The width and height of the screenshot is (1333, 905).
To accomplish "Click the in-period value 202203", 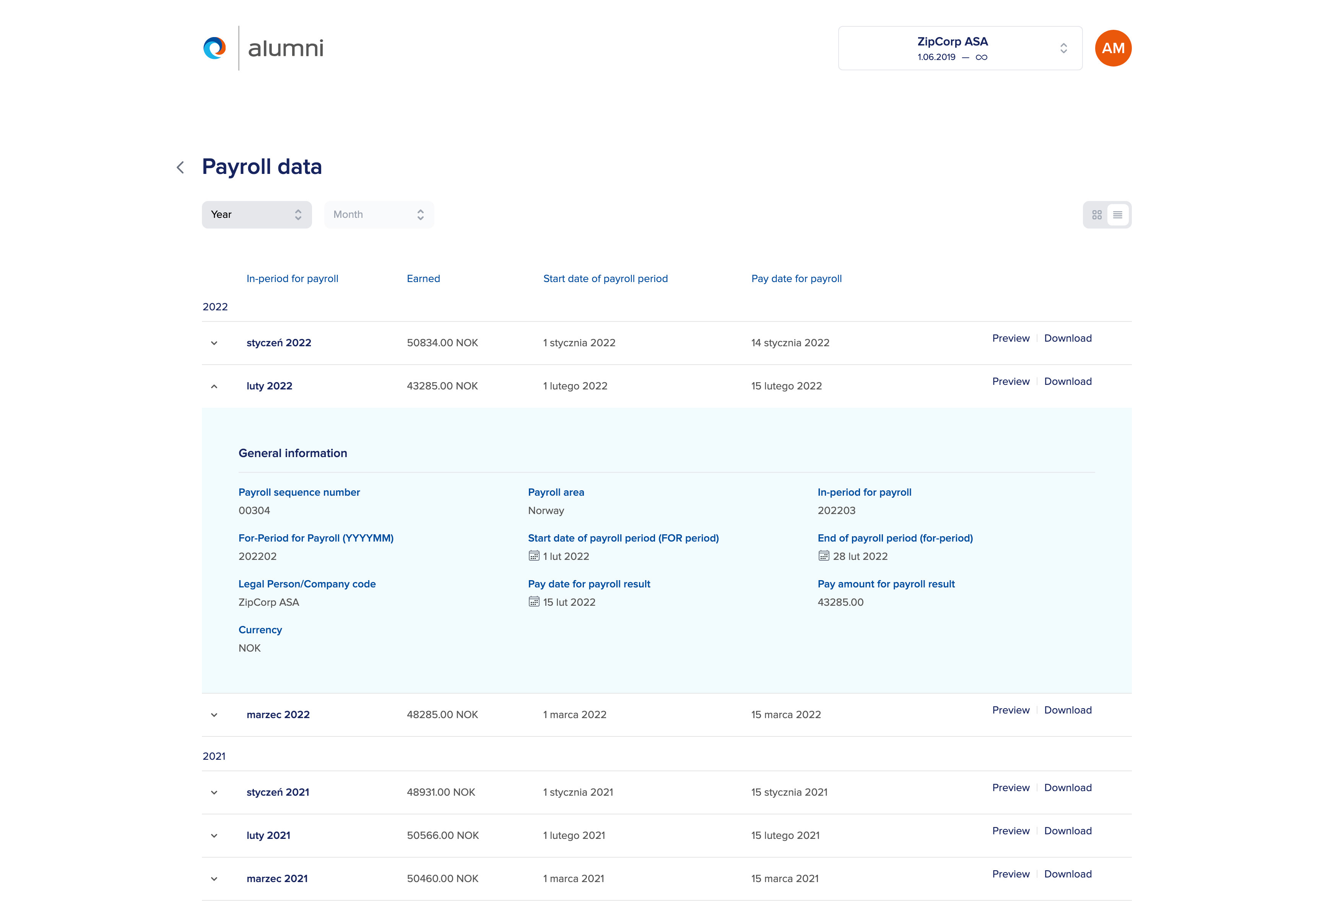I will [836, 510].
